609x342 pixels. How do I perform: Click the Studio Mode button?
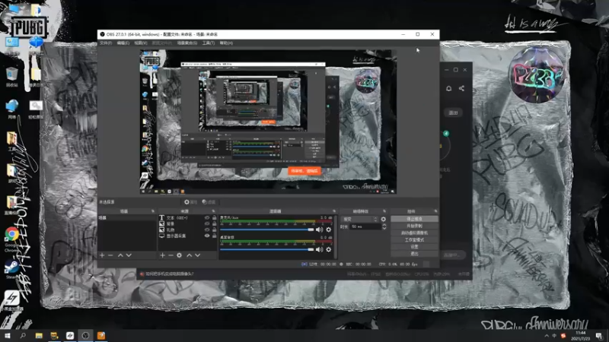[414, 240]
